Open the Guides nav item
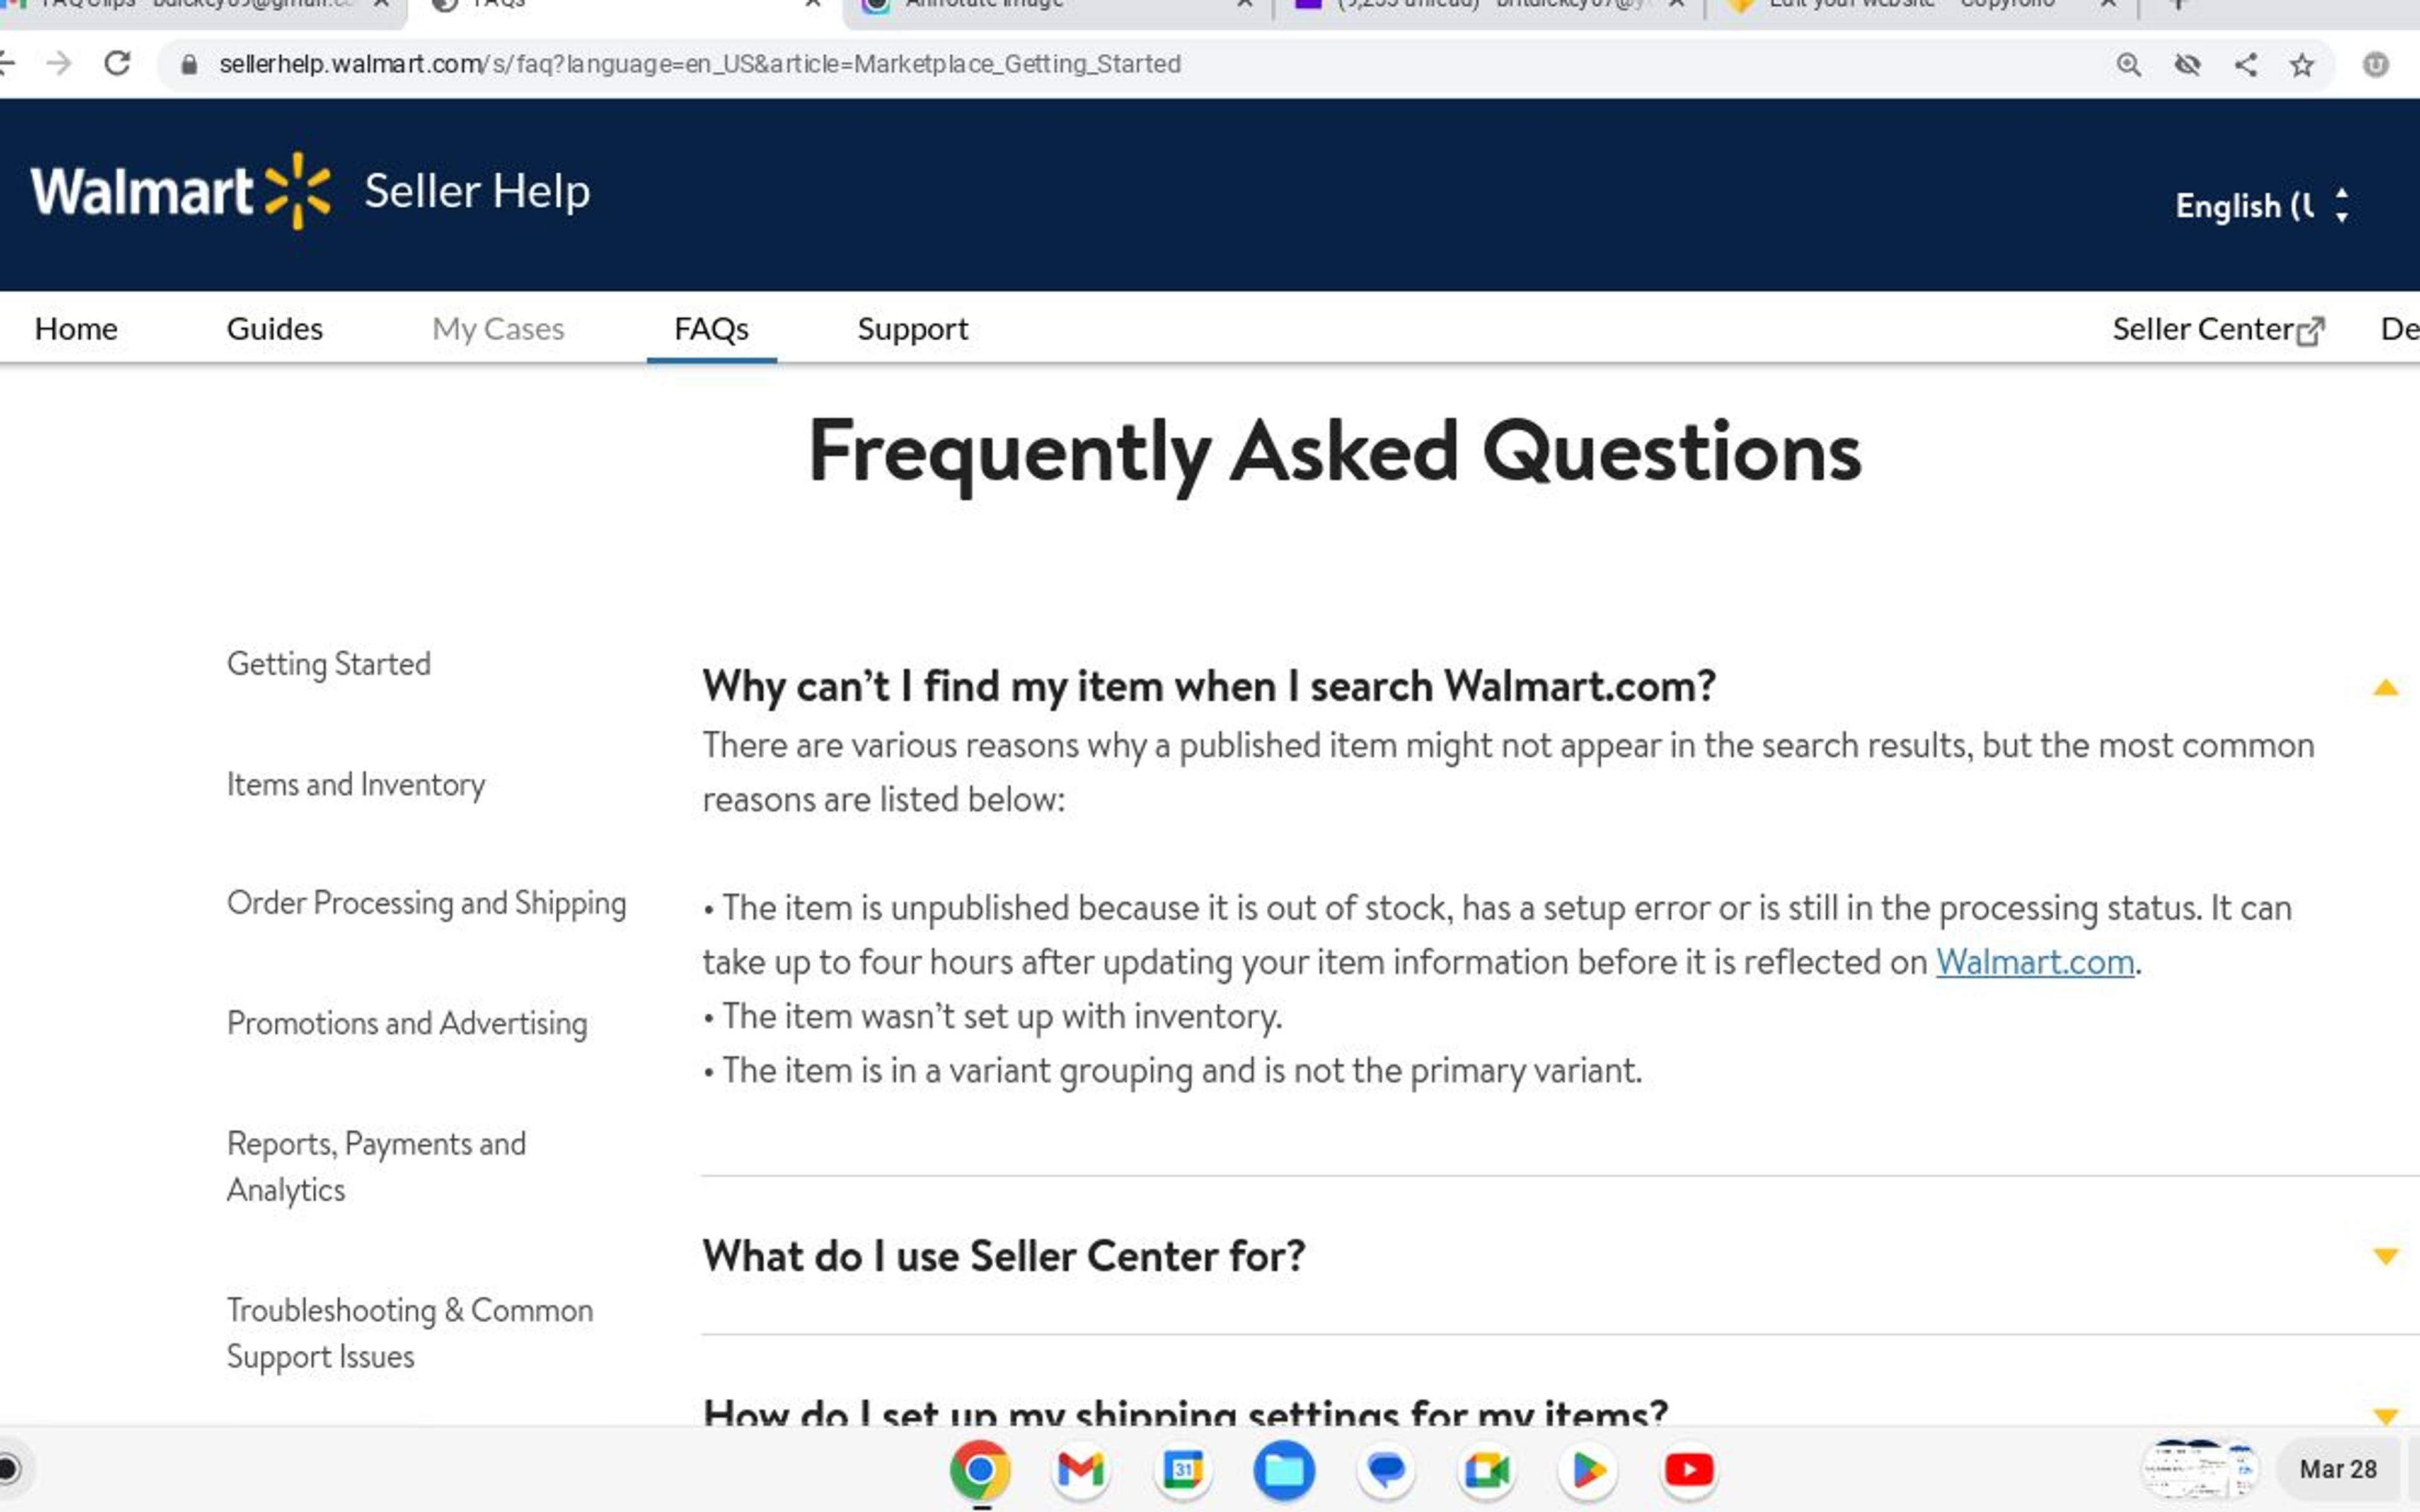The height and width of the screenshot is (1512, 2420). click(275, 329)
